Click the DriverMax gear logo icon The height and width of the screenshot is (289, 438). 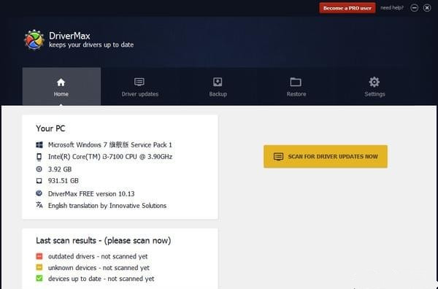point(34,40)
